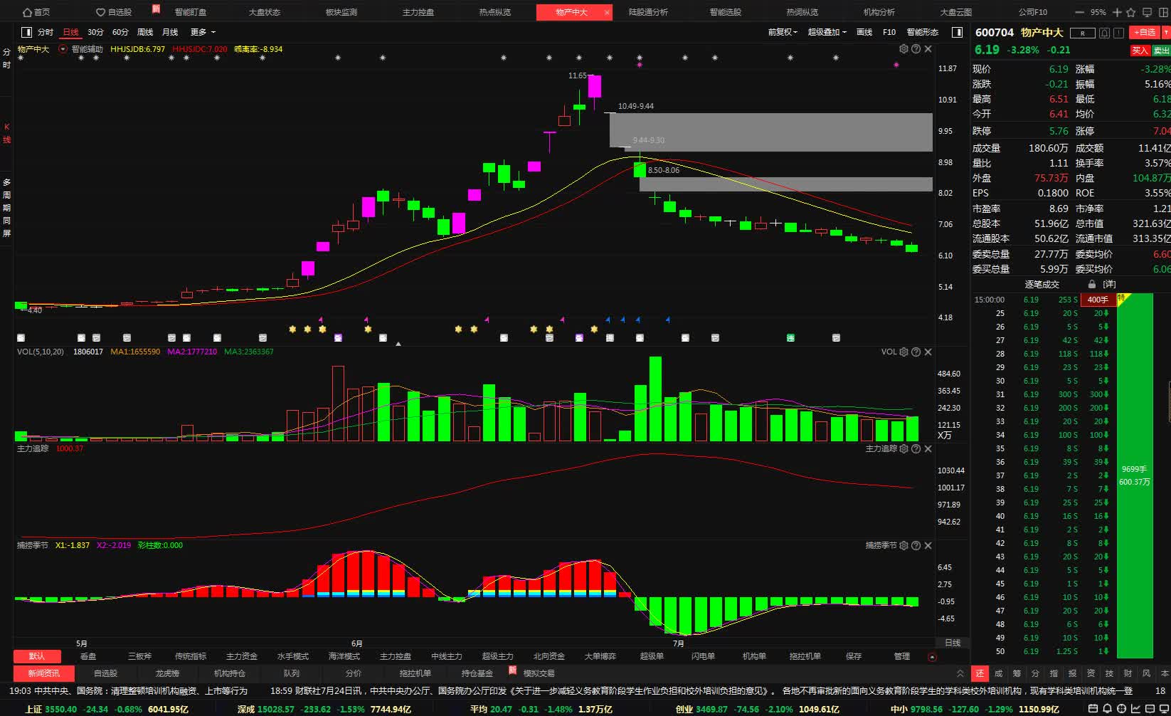Click the magenta dot marker near top right of chart
The image size is (1171, 716).
point(896,65)
